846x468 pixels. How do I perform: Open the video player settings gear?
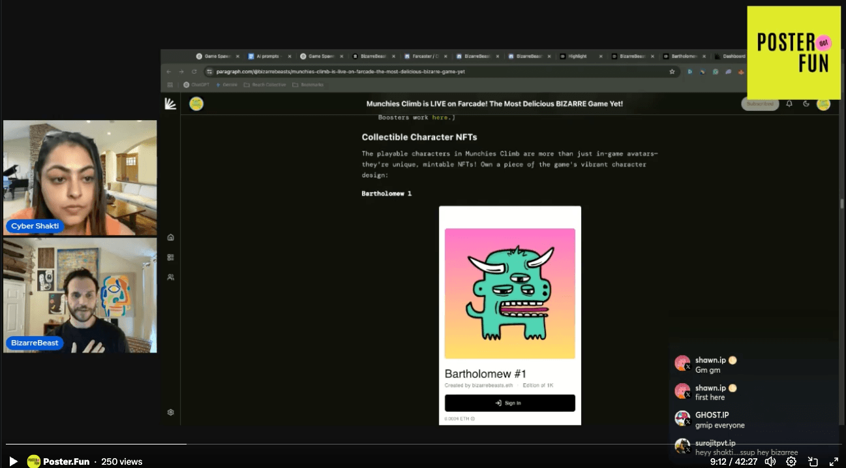point(791,461)
